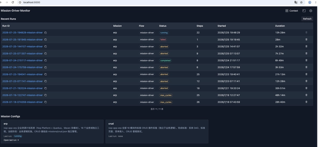Delete the completed run lasting 6h 49m
Image resolution: width=318 pixels, height=147 pixels.
pos(306,60)
